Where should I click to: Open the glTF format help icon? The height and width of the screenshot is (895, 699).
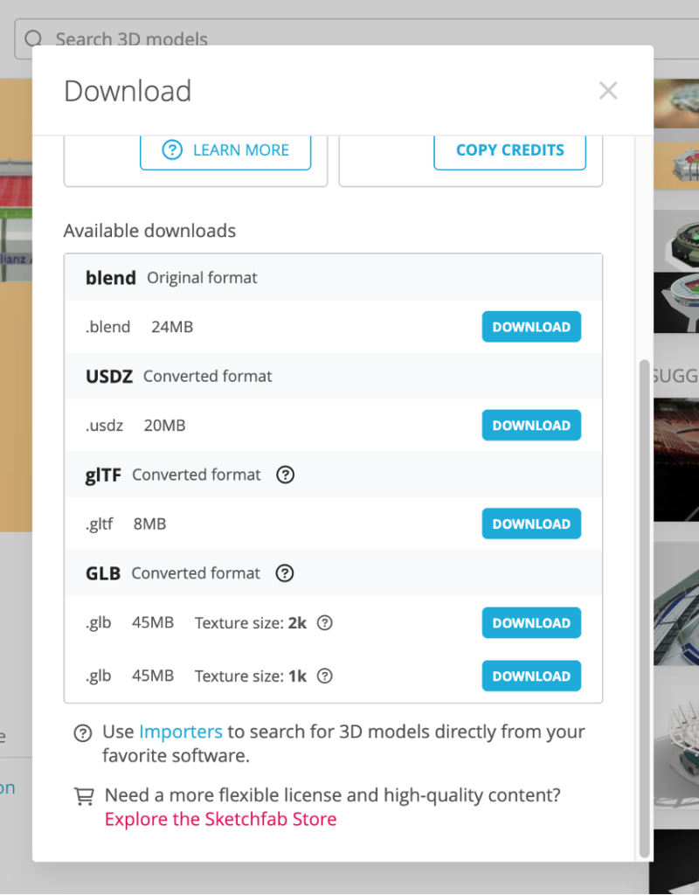(x=286, y=475)
